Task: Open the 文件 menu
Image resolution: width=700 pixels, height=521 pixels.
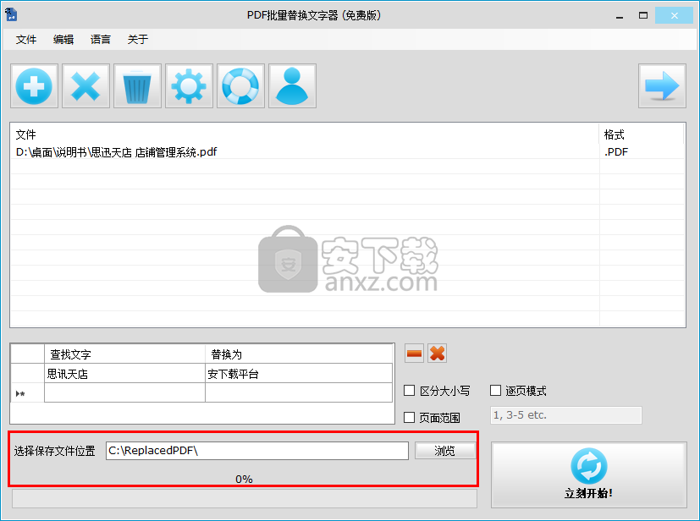Action: [x=26, y=39]
